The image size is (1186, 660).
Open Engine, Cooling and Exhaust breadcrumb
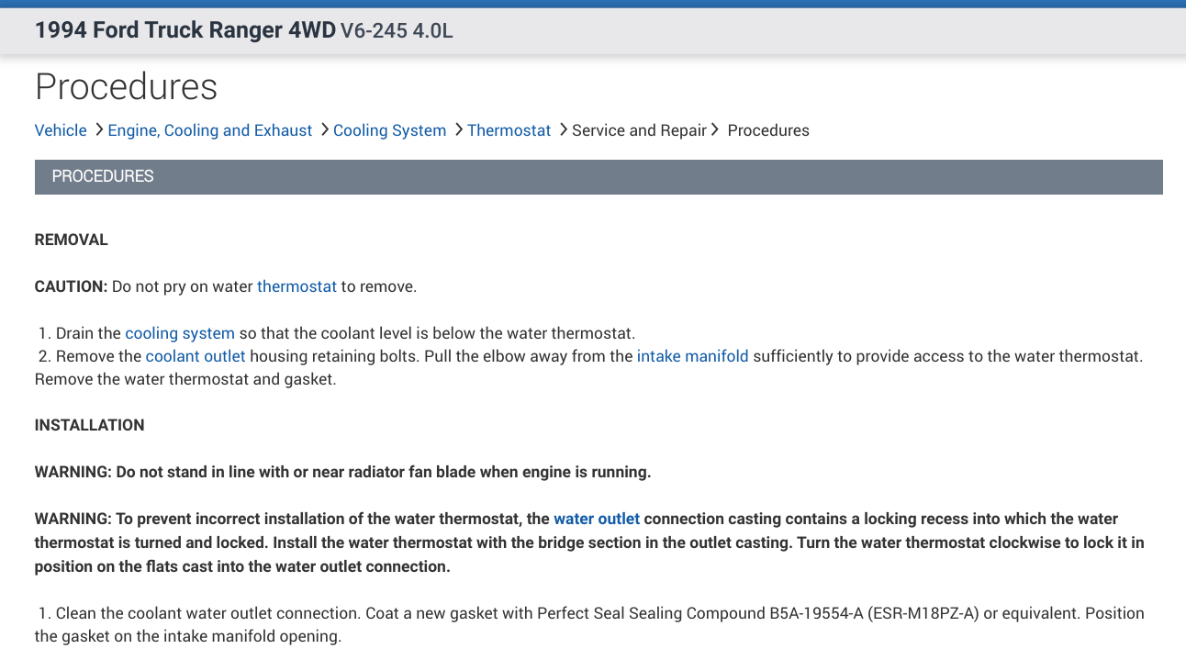(210, 130)
